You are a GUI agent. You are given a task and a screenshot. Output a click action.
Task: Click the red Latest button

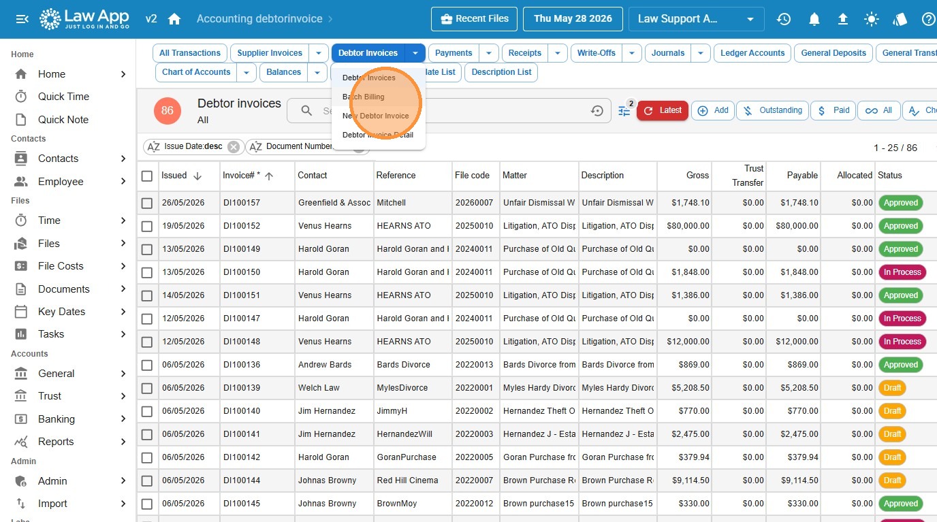pyautogui.click(x=663, y=110)
